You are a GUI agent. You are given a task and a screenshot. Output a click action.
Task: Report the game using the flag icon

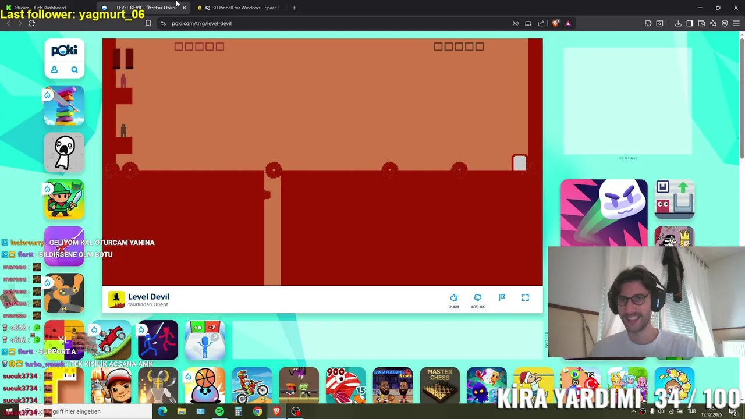502,297
